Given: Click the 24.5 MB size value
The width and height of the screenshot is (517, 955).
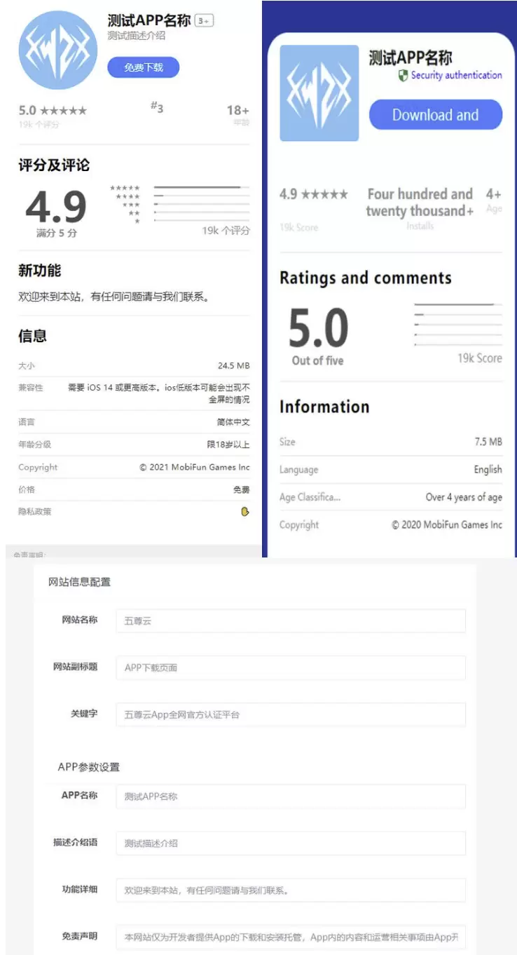Looking at the screenshot, I should [233, 366].
